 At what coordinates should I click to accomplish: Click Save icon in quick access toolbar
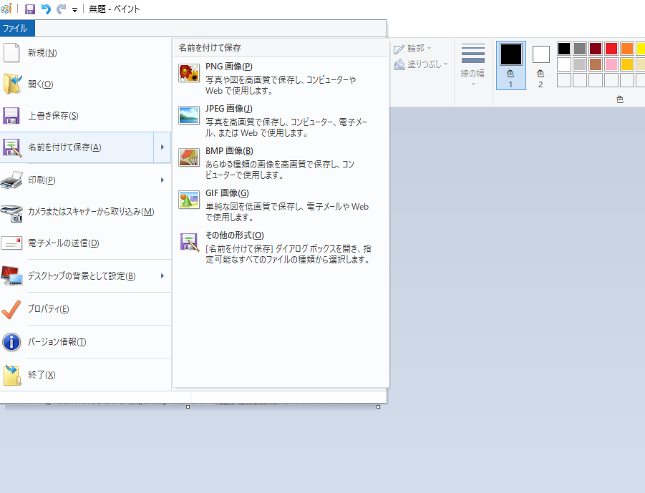[x=30, y=9]
